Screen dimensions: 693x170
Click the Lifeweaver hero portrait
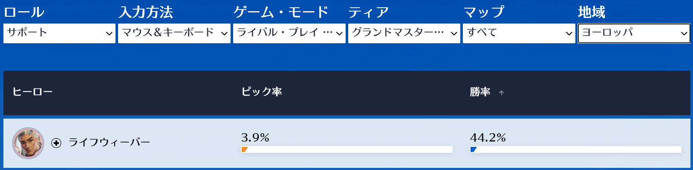pyautogui.click(x=28, y=143)
